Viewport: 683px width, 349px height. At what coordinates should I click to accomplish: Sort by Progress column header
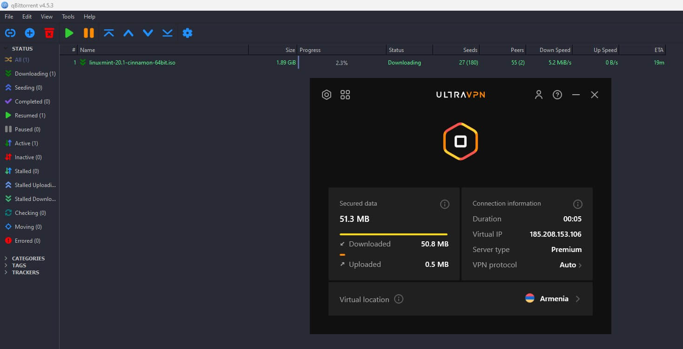click(342, 50)
